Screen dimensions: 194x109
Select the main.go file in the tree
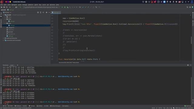tap(11, 36)
